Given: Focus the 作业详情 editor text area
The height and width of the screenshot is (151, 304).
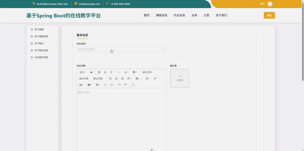Looking at the screenshot, I should [x=121, y=119].
